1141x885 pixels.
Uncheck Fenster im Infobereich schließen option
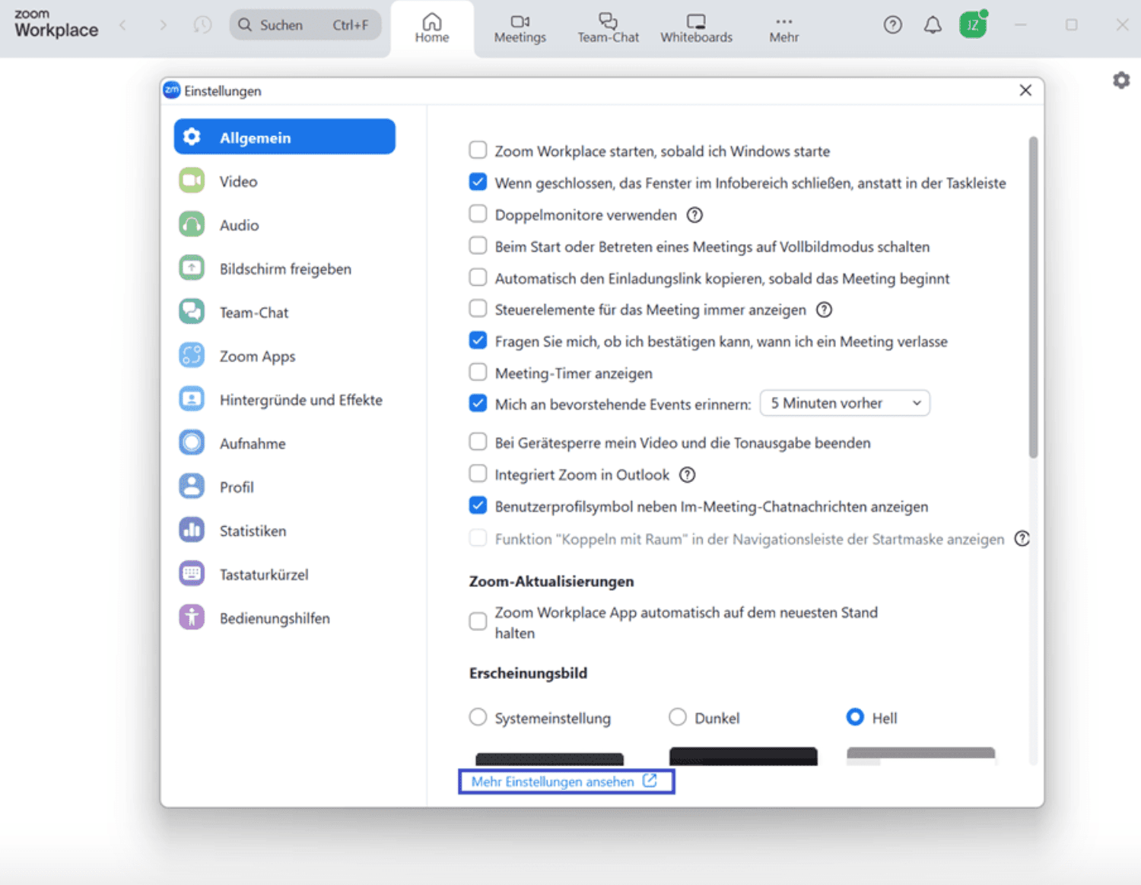(478, 182)
